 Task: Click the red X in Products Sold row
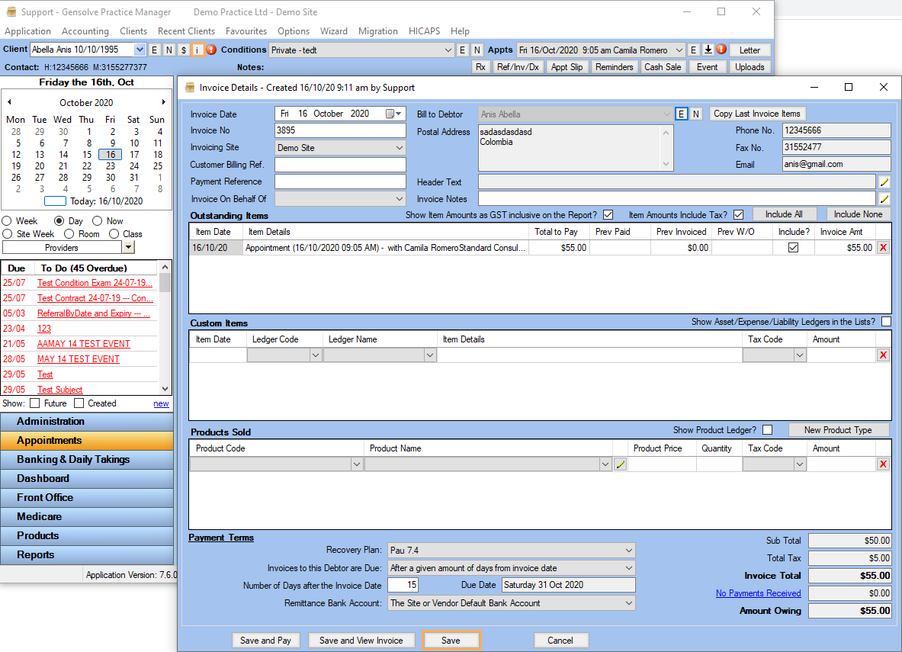tap(883, 464)
